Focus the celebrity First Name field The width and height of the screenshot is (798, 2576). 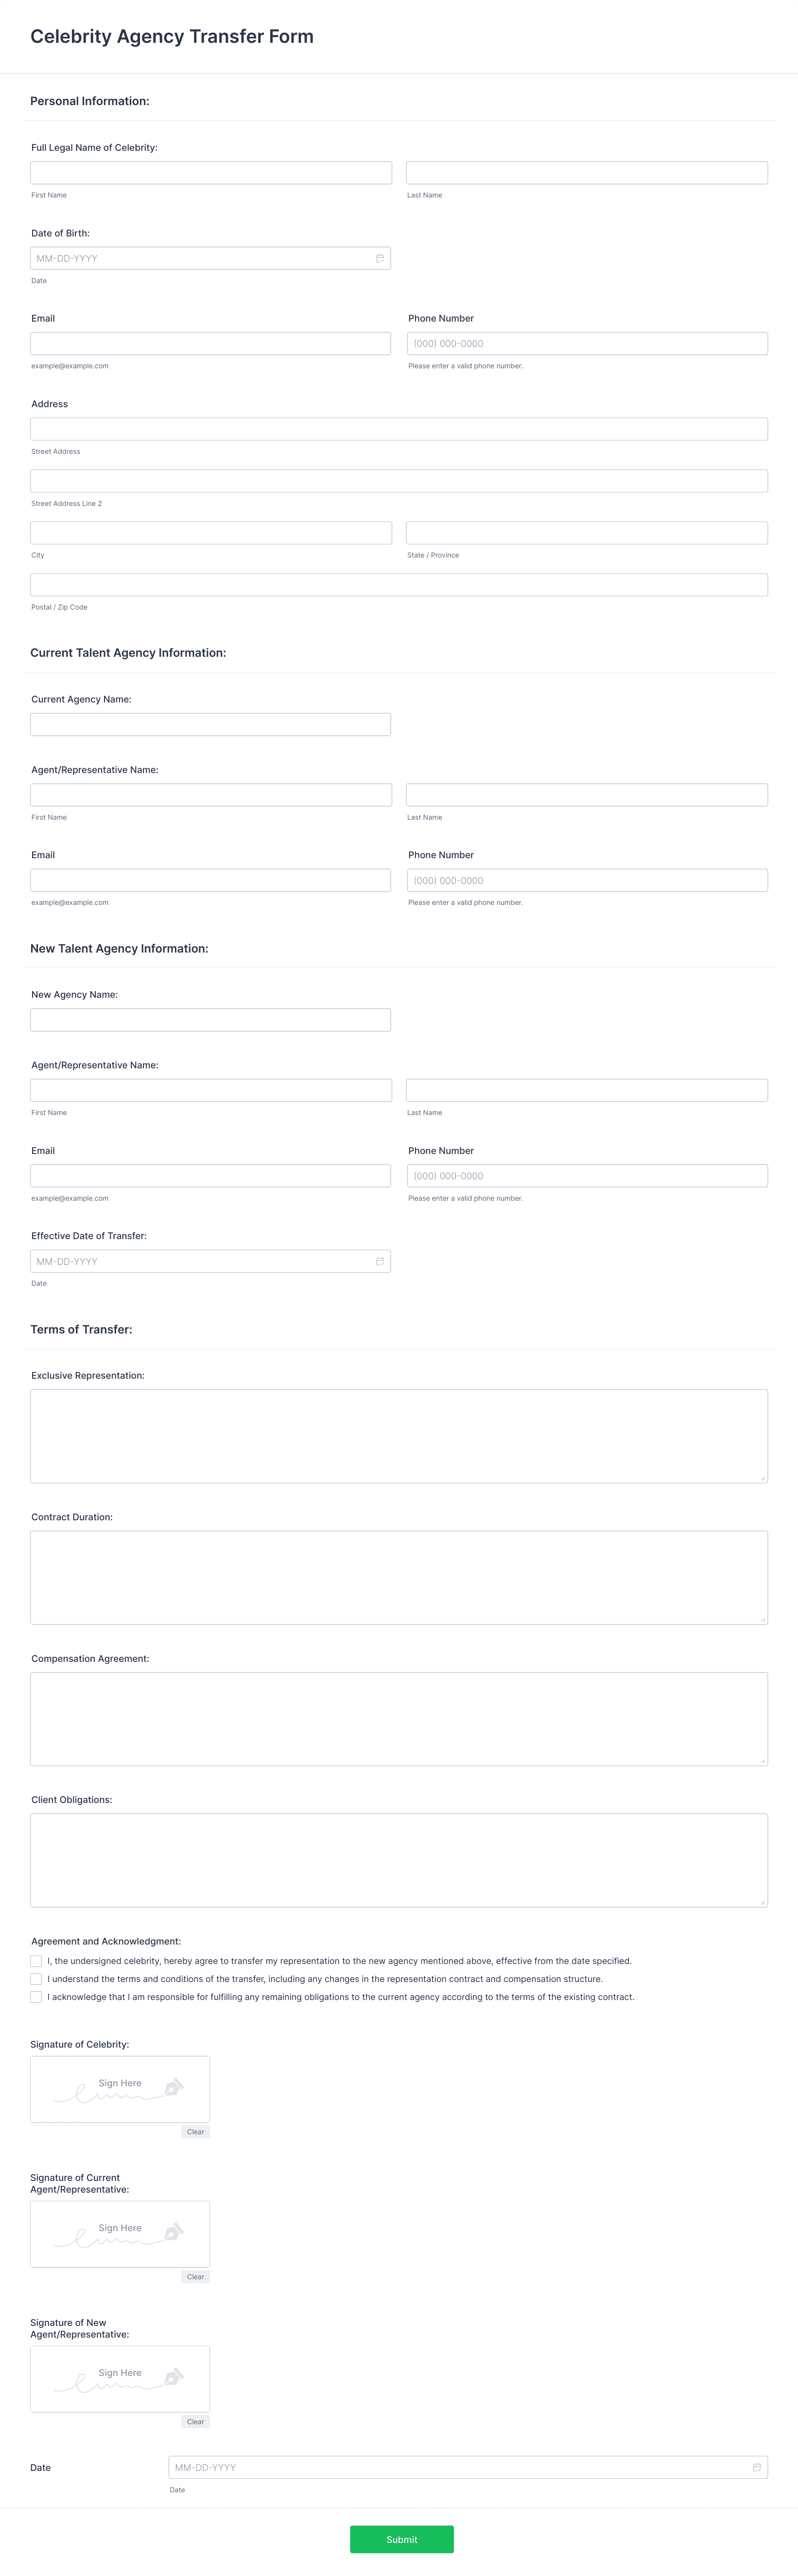(211, 172)
